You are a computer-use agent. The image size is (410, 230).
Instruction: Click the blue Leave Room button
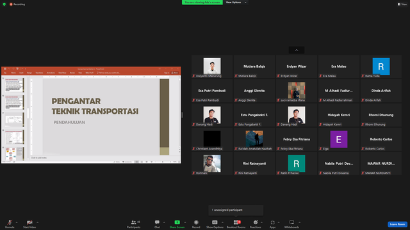(397, 224)
